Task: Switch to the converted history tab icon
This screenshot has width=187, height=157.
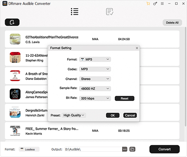Action: (109, 12)
